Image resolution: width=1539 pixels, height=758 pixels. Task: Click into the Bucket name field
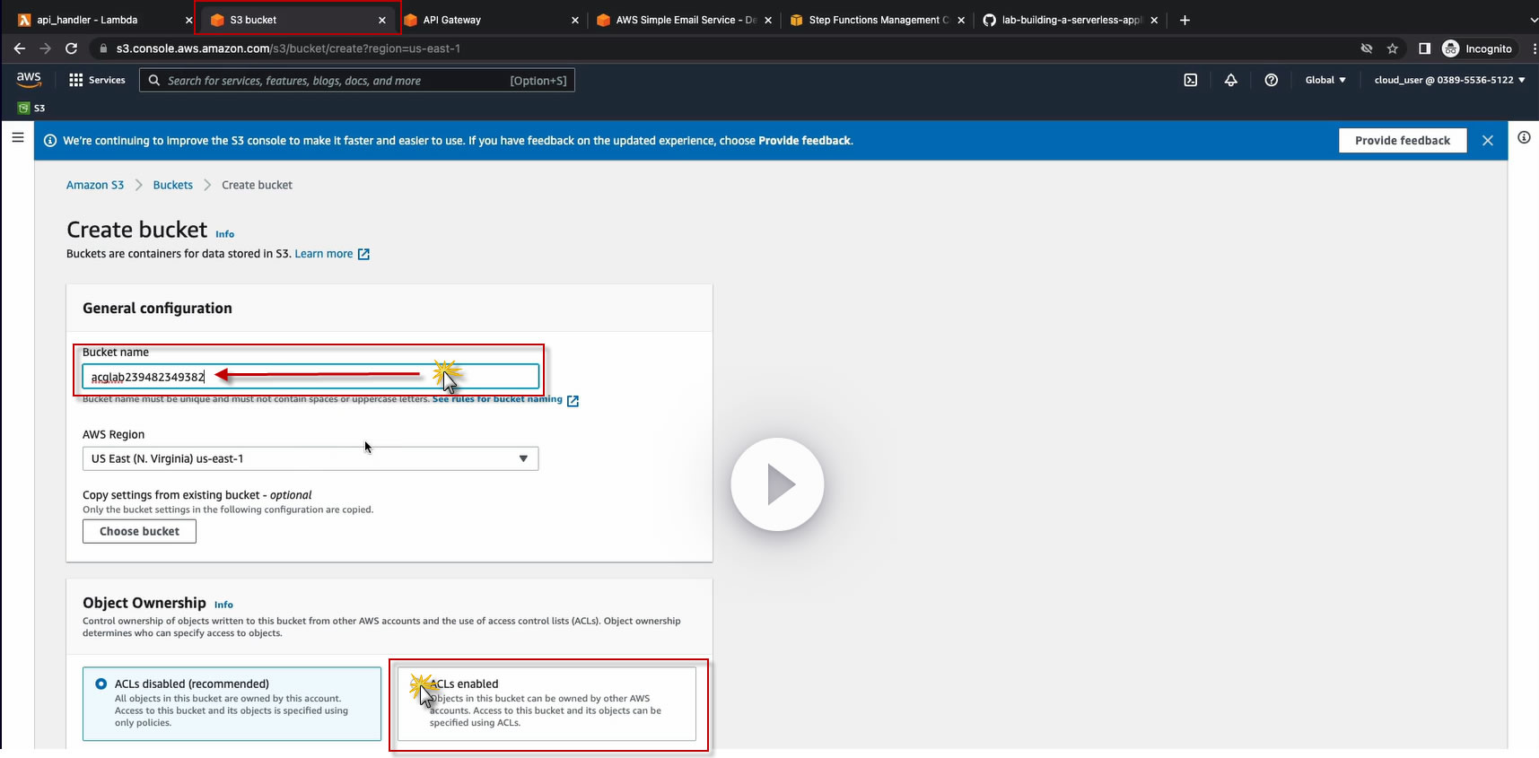(310, 377)
